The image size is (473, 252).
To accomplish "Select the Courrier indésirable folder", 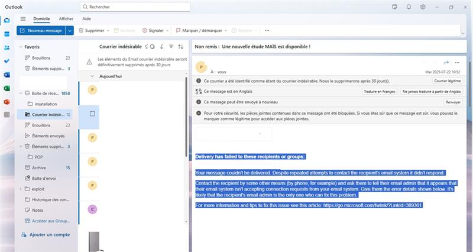I will point(45,114).
